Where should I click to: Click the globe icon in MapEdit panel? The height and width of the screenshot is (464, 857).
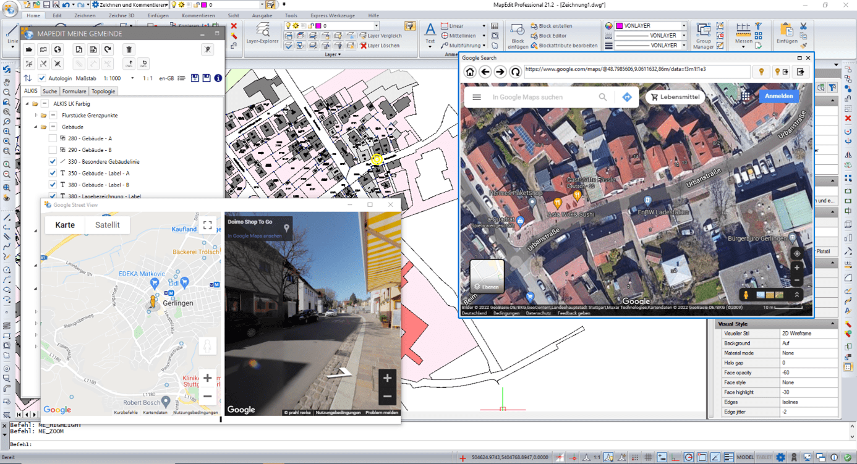point(58,49)
